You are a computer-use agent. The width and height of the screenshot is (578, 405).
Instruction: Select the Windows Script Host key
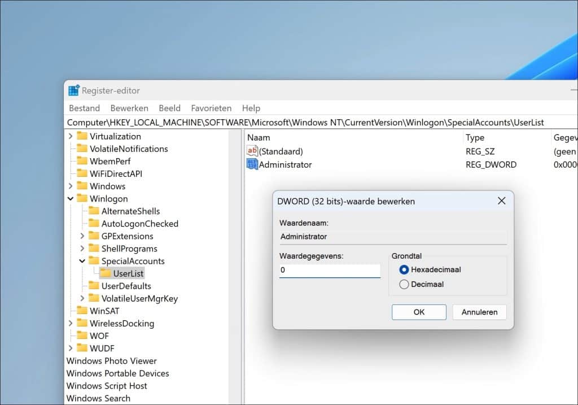tap(107, 386)
